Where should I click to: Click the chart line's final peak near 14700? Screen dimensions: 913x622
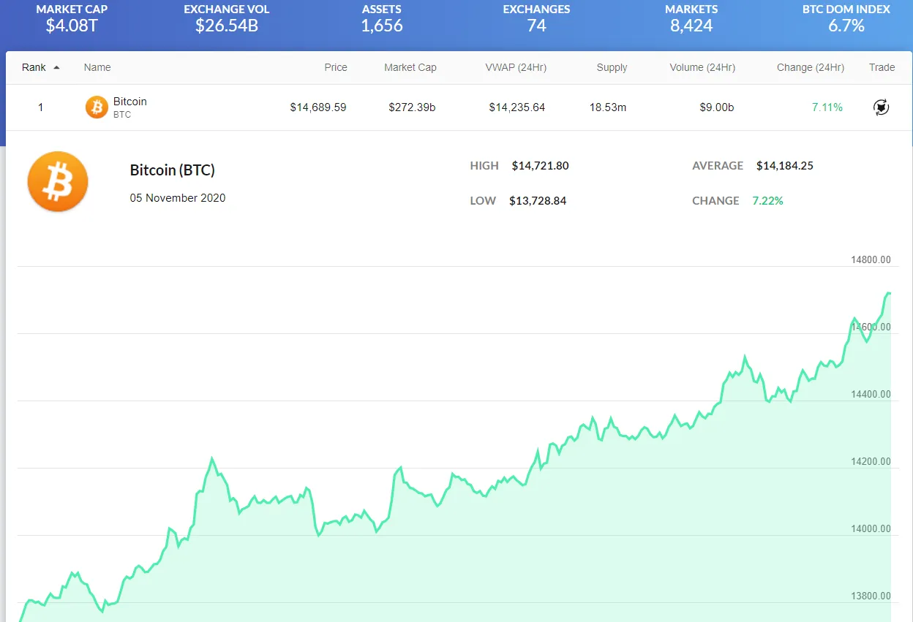pos(887,293)
